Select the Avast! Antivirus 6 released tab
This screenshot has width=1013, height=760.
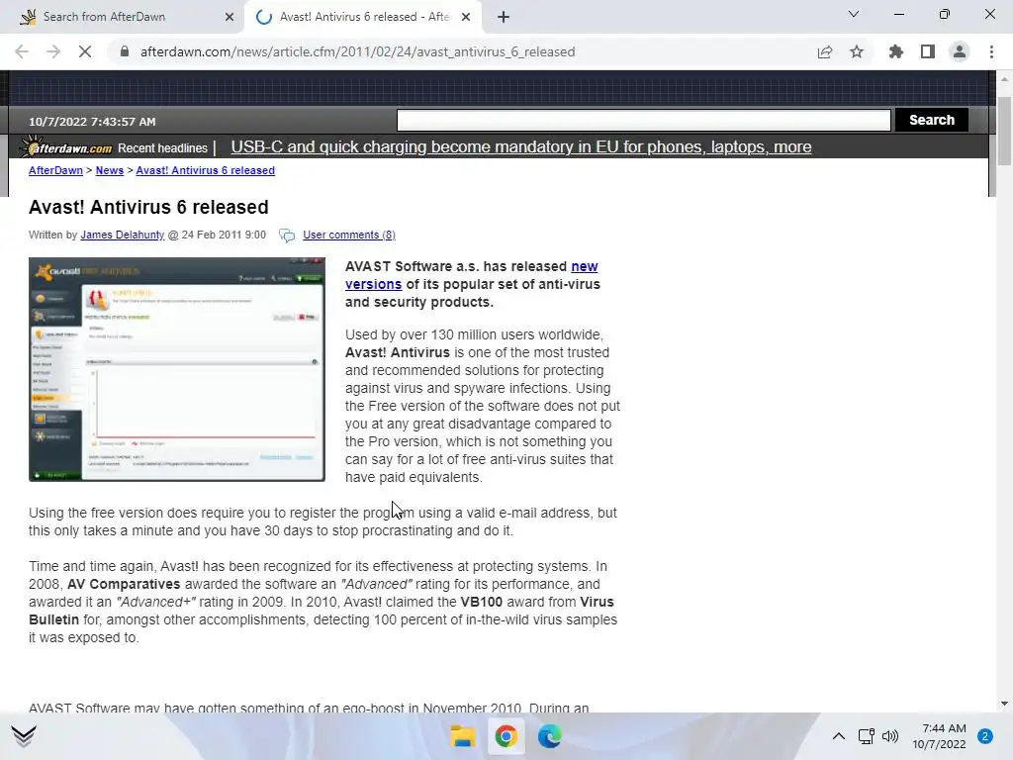(x=364, y=17)
